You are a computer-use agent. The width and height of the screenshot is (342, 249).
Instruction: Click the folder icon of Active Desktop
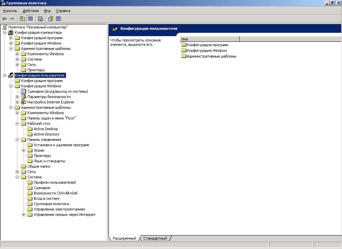click(30, 129)
